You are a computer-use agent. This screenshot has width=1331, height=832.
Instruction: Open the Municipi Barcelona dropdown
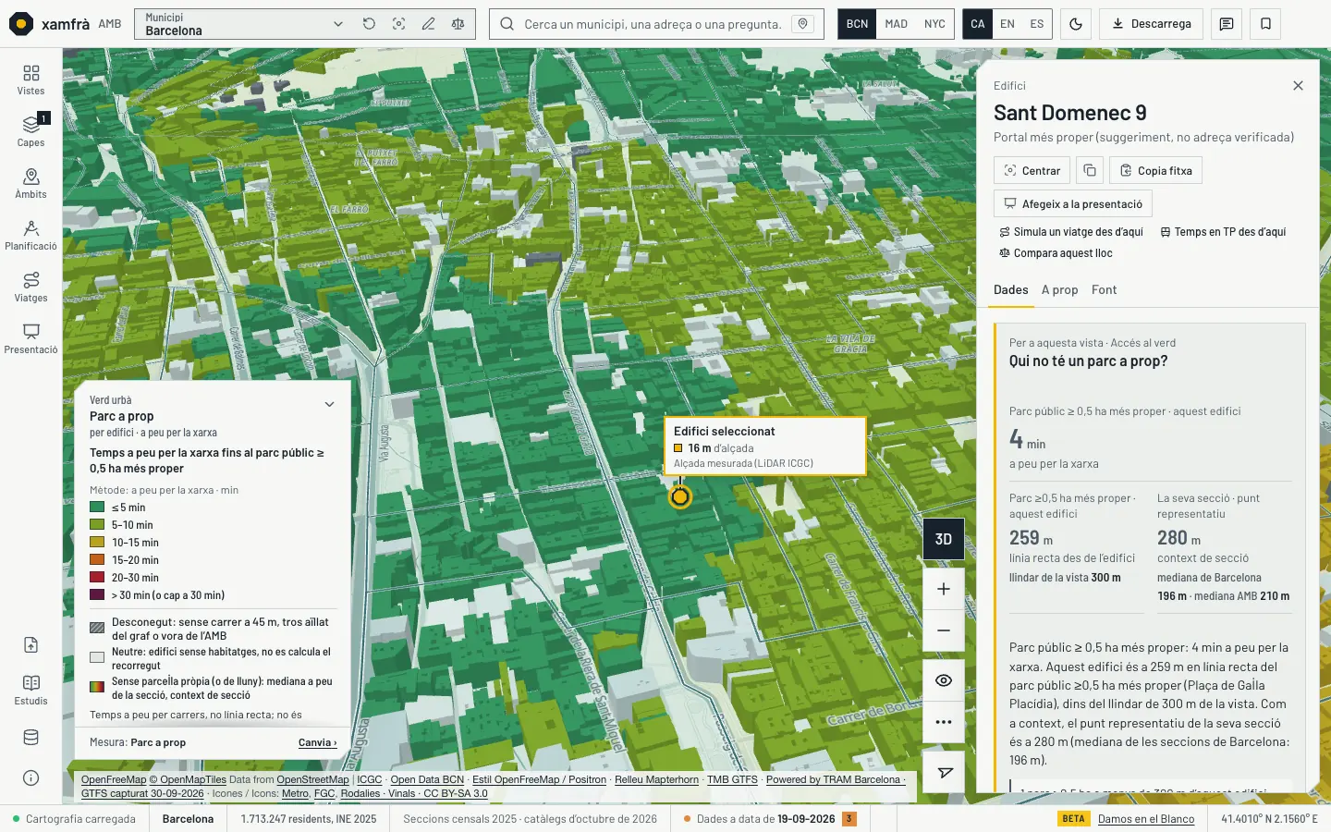pyautogui.click(x=244, y=24)
